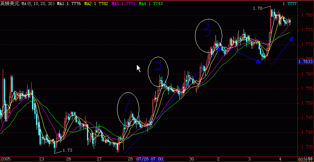Click the highlighted 07/28 07:00 cursor time tag
The height and width of the screenshot is (162, 314).
click(150, 159)
